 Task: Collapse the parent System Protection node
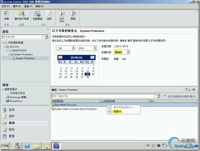tap(9, 55)
